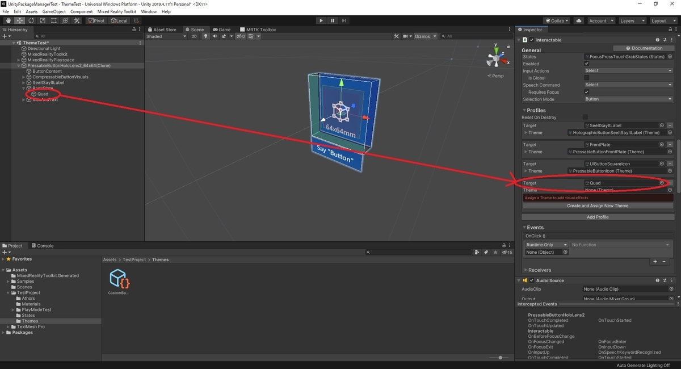Switch to Console tab

click(43, 246)
